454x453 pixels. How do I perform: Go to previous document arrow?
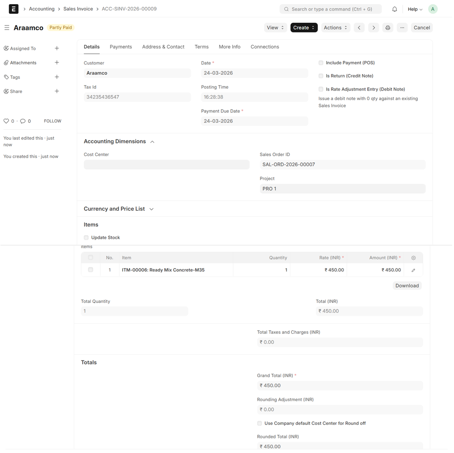click(x=359, y=28)
